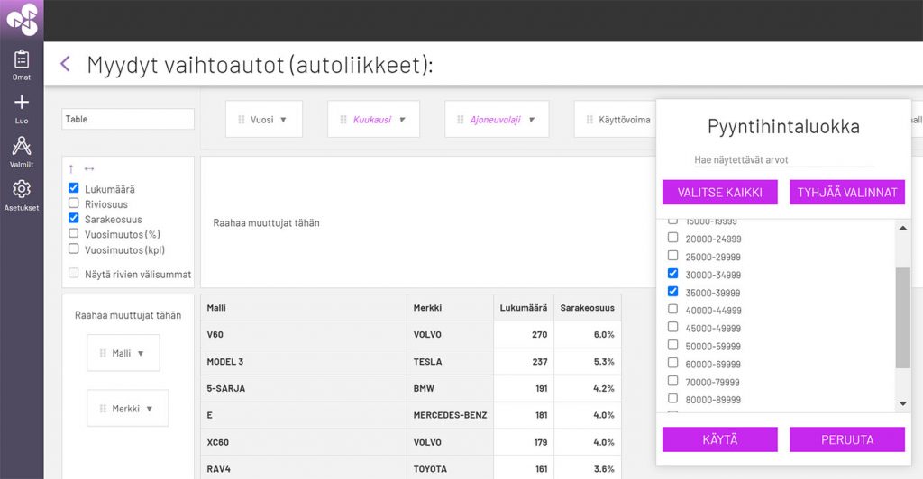Uncheck the Lukumäärä checkbox
This screenshot has height=479, width=923.
tap(74, 188)
